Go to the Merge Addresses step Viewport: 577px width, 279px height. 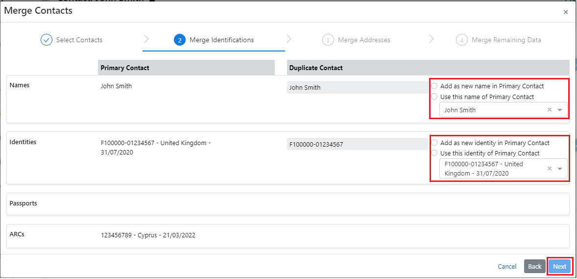(363, 40)
